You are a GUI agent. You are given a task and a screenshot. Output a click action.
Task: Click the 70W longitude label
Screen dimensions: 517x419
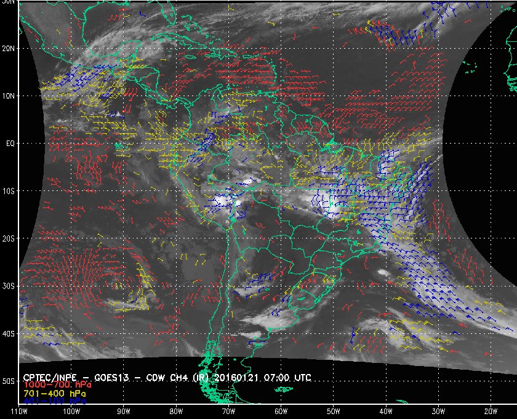(228, 412)
